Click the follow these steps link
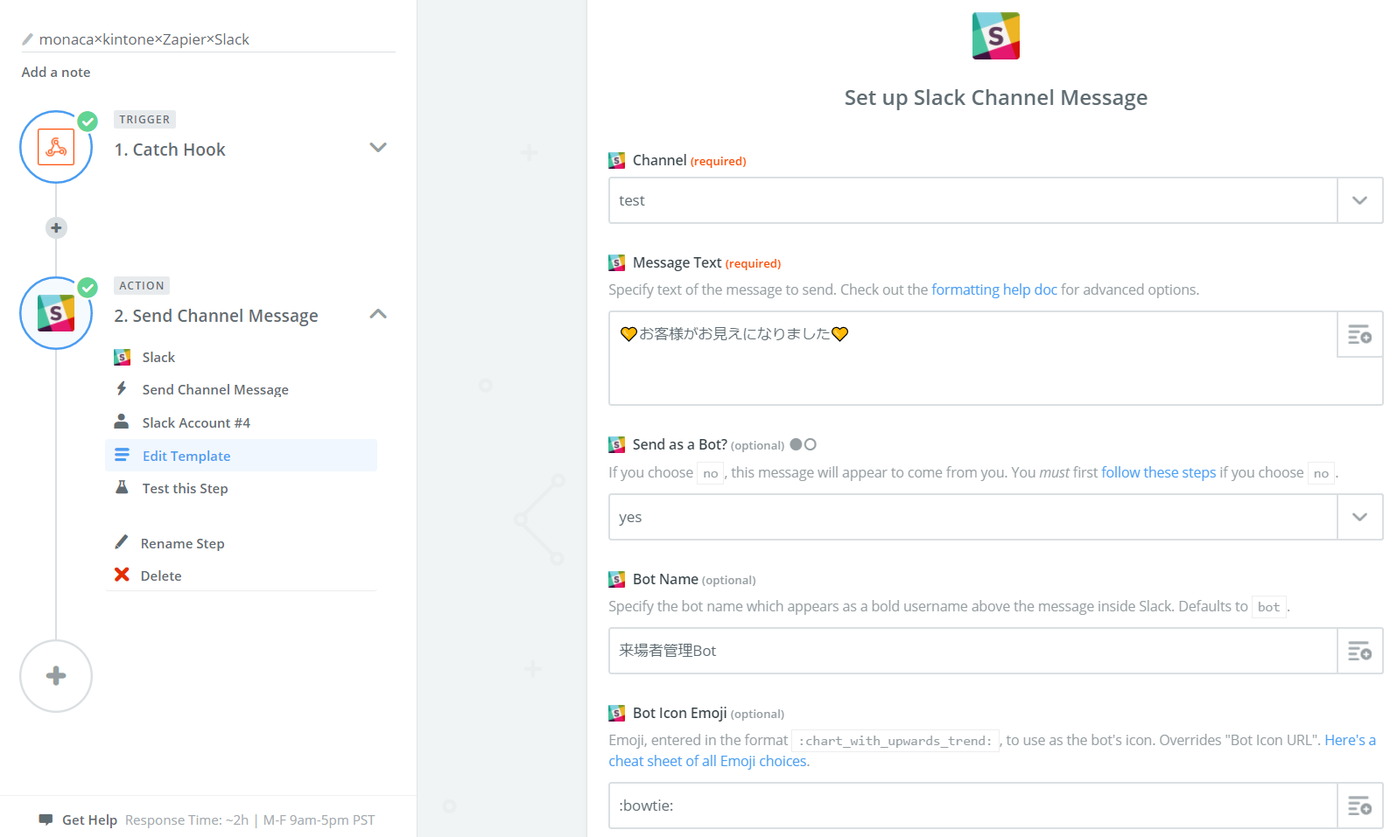The height and width of the screenshot is (837, 1397). [x=1158, y=472]
